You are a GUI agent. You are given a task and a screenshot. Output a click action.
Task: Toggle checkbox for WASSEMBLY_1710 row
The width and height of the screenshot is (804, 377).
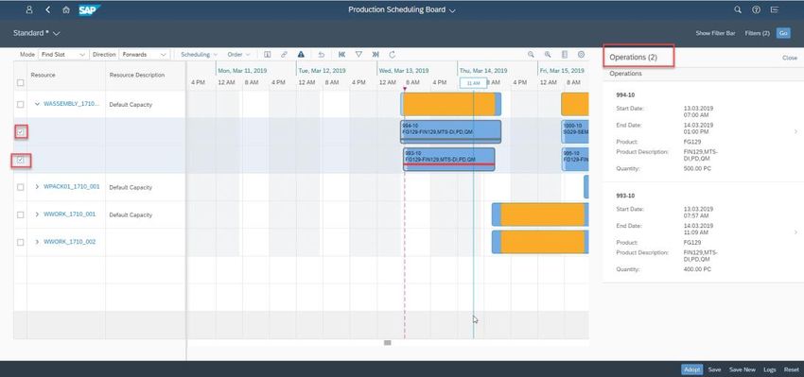[x=21, y=105]
